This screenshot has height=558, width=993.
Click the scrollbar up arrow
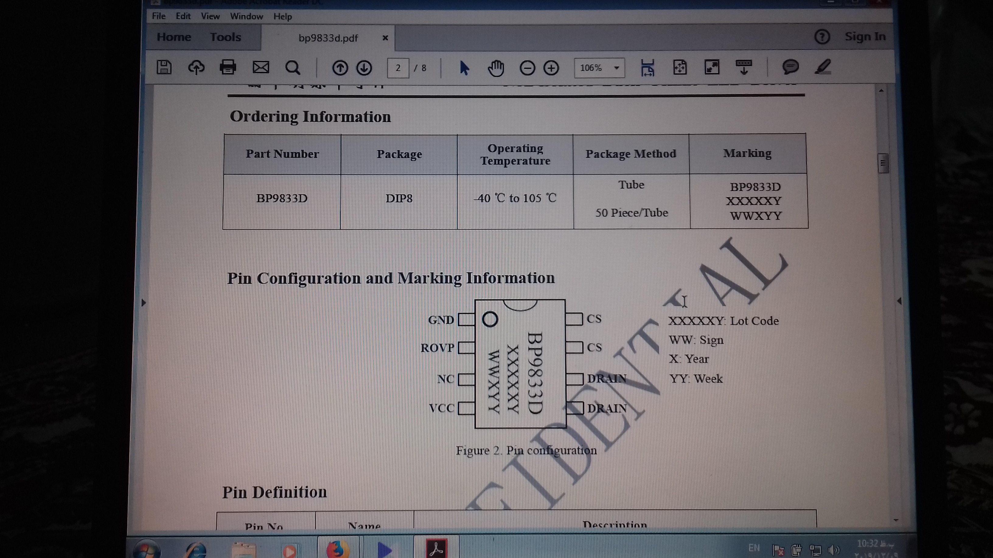[x=881, y=91]
